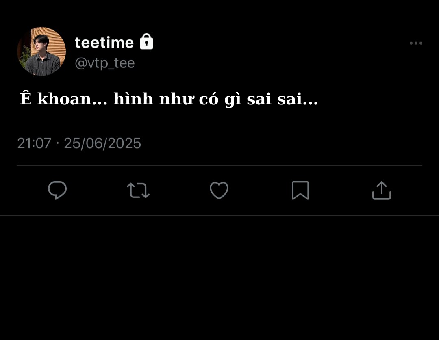This screenshot has height=340, width=439.
Task: Click the divider line below the action icons
Action: pos(219,215)
